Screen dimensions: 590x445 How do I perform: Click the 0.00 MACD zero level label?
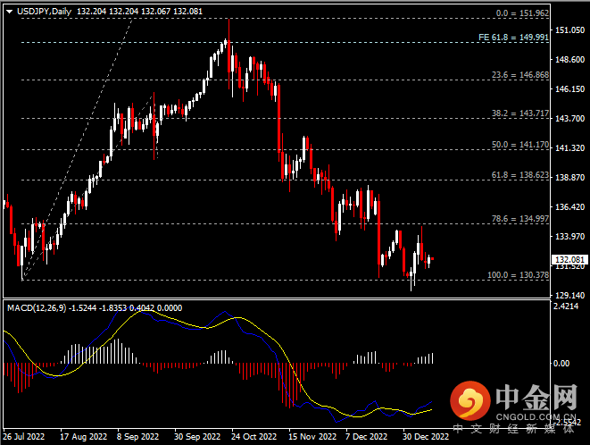(562, 364)
